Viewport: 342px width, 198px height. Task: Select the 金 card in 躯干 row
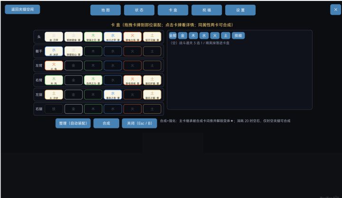tap(74, 51)
